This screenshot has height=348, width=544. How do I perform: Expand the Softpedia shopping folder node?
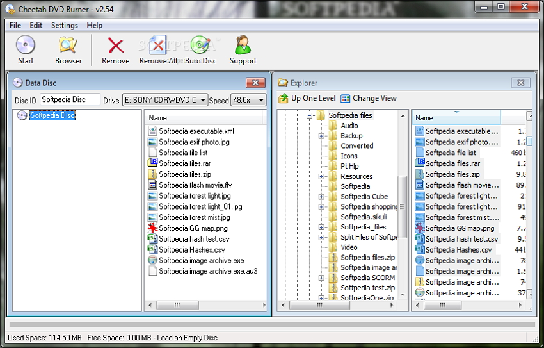coord(321,206)
